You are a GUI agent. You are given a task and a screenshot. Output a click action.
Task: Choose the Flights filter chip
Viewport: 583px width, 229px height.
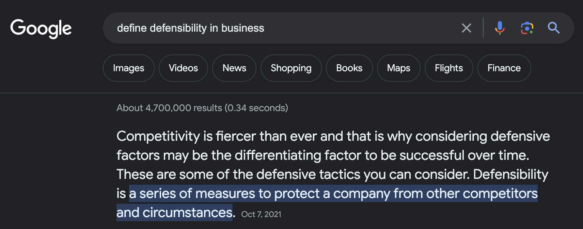click(x=449, y=68)
